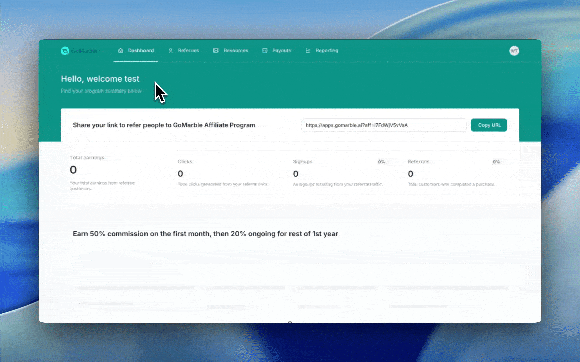The height and width of the screenshot is (362, 580).
Task: Go to the Resources tab
Action: click(x=231, y=51)
